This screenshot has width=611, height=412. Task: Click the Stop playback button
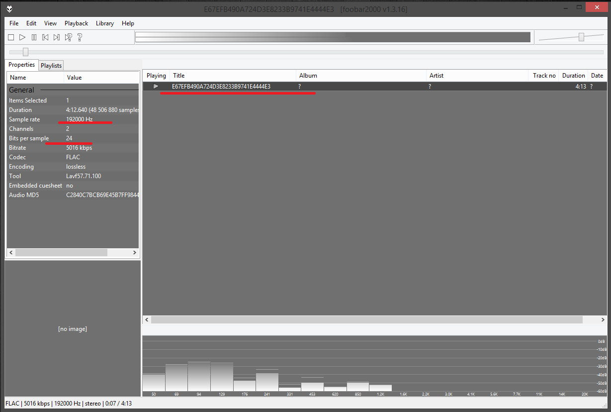pos(11,37)
